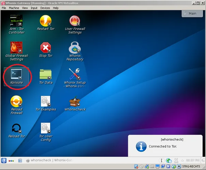
Task: Launch Konsole terminal icon
Action: 16,77
